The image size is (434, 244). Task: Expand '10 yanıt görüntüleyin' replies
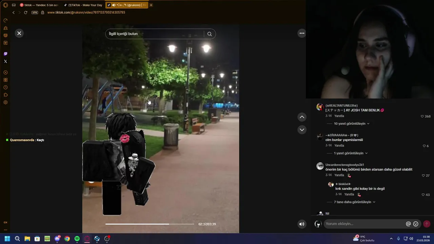(x=352, y=124)
